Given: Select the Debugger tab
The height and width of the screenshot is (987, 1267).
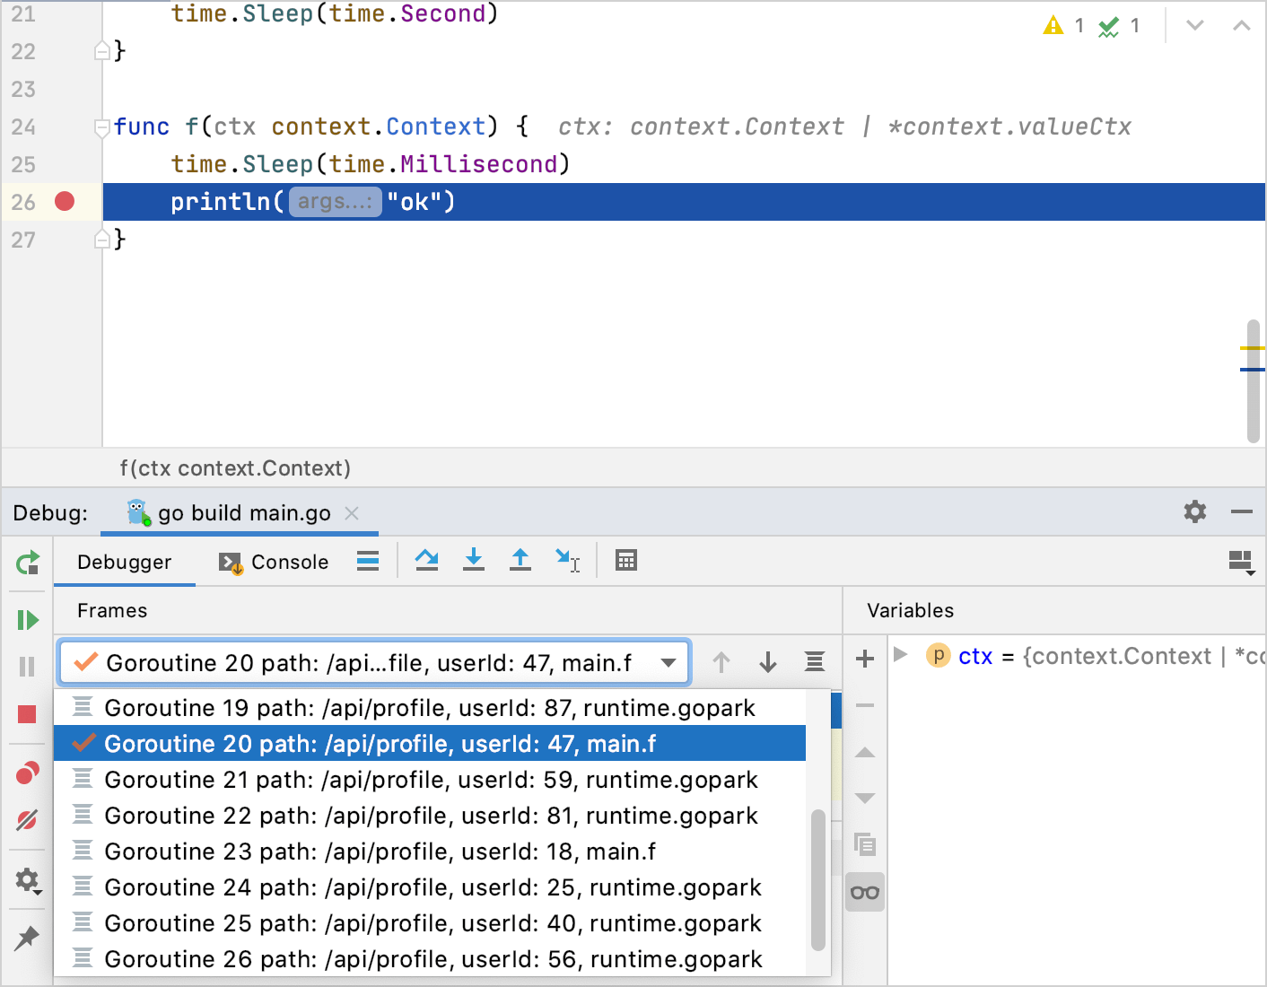Looking at the screenshot, I should pos(124,562).
